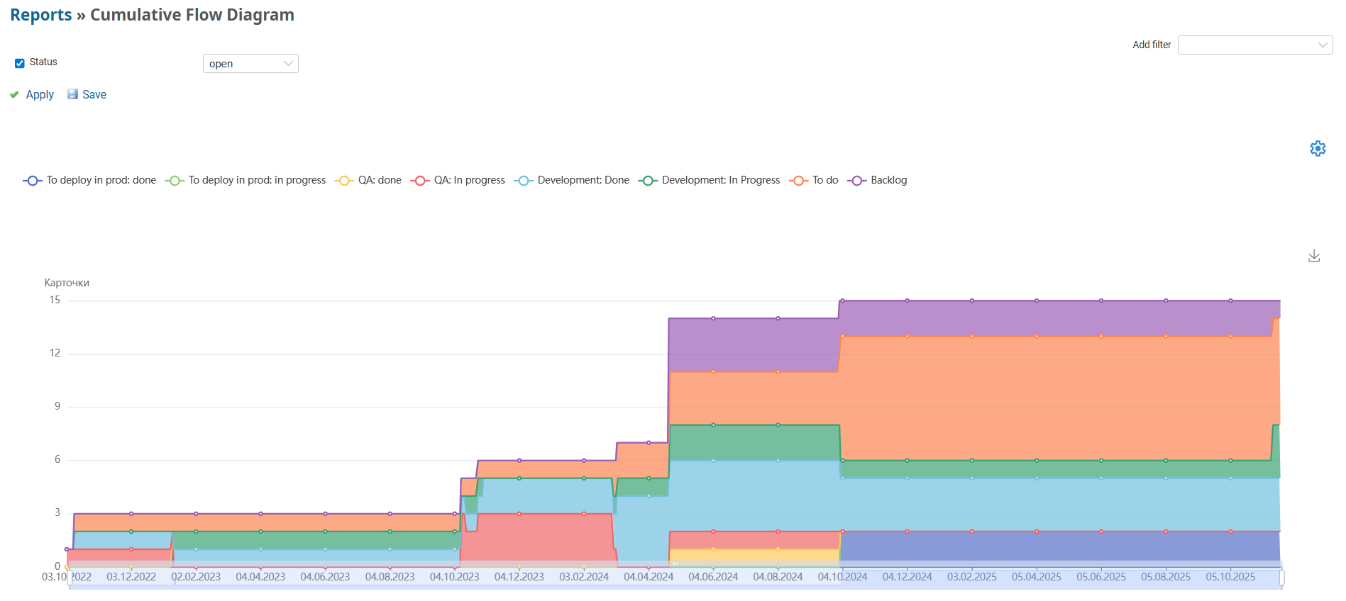Open chart settings gear icon

[1317, 149]
